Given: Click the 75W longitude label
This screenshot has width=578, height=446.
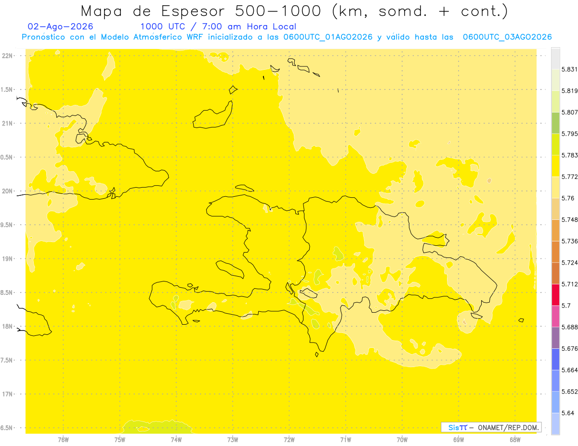Looking at the screenshot, I should (119, 440).
